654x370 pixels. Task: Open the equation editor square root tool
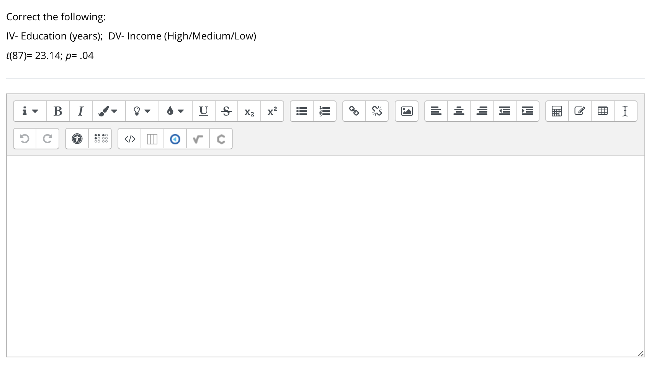point(198,139)
